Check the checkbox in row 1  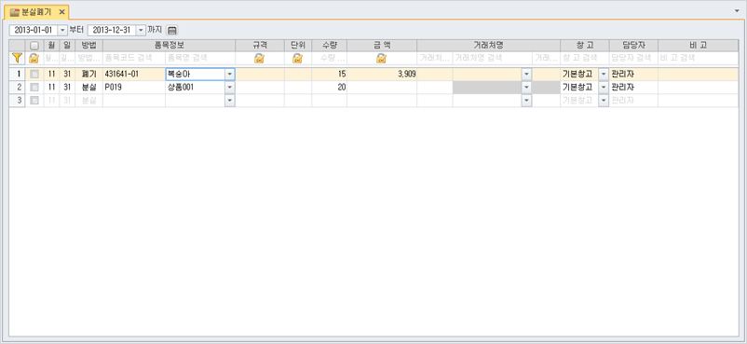point(34,75)
